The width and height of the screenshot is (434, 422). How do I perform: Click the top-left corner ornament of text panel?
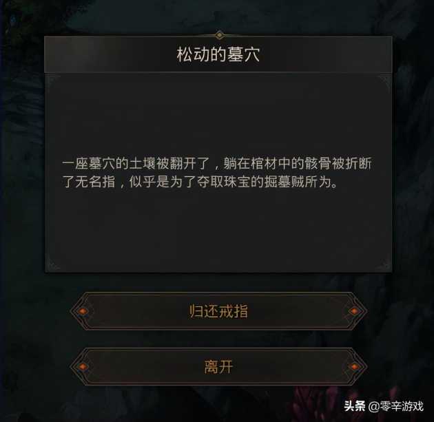point(52,82)
